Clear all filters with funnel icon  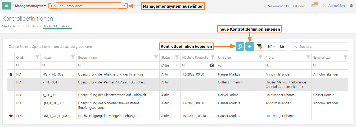click(259, 46)
